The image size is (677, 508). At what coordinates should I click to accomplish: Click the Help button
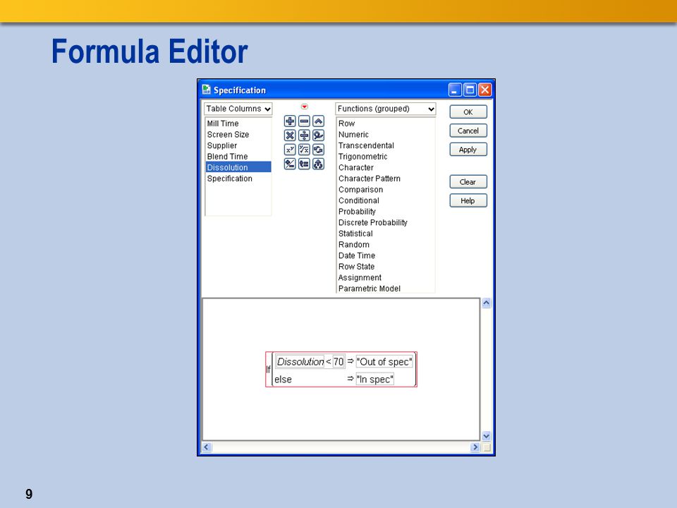pyautogui.click(x=468, y=200)
